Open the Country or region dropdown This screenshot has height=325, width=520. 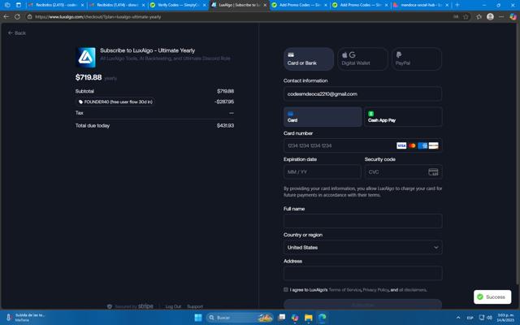[362, 247]
